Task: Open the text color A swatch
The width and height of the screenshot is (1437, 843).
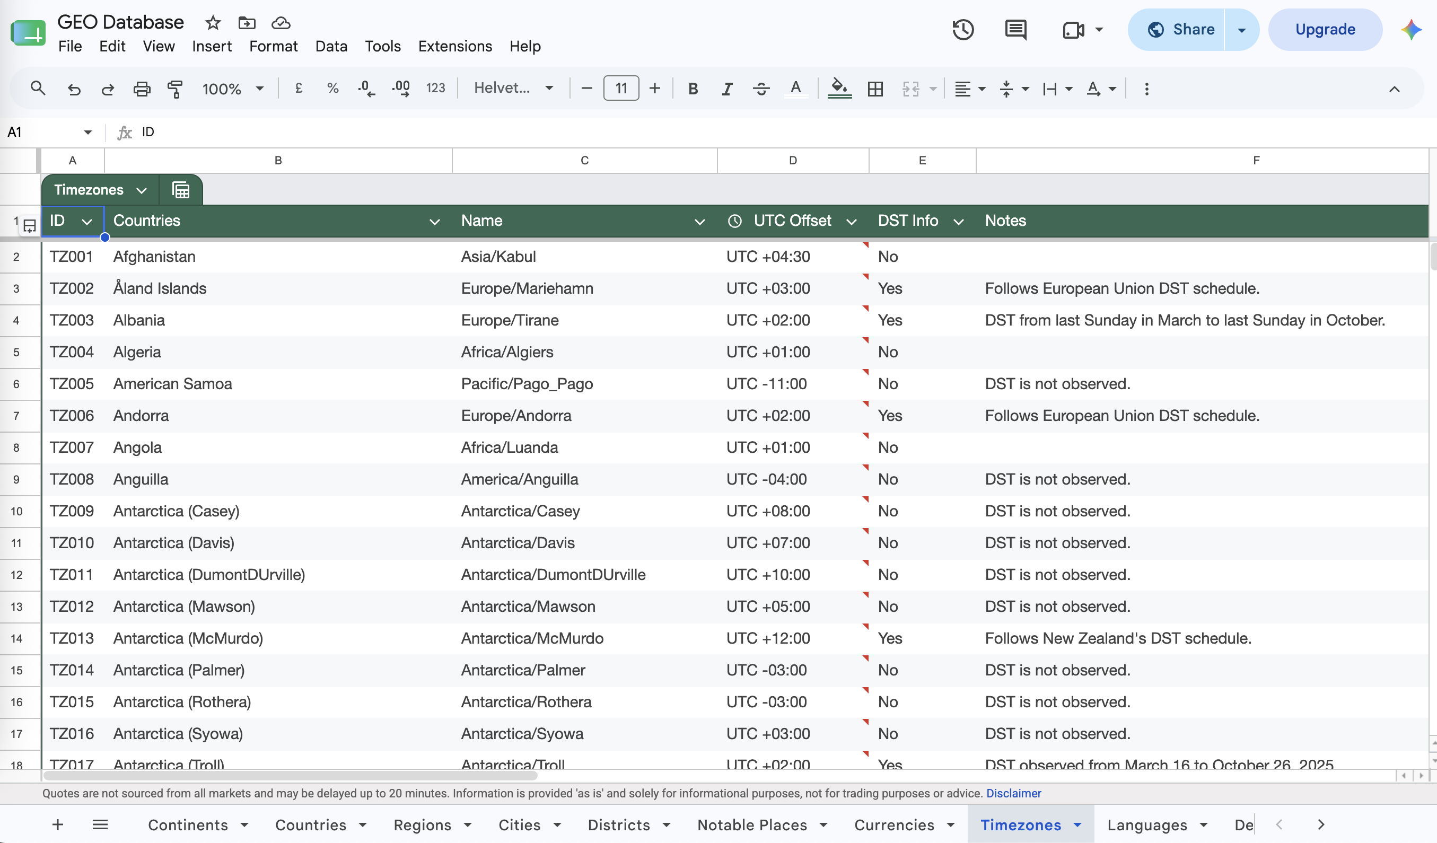Action: [x=795, y=89]
